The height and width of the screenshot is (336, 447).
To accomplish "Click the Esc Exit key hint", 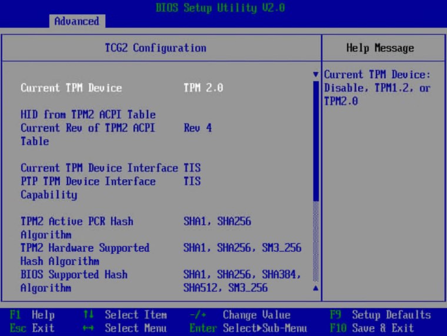I will pos(32,328).
